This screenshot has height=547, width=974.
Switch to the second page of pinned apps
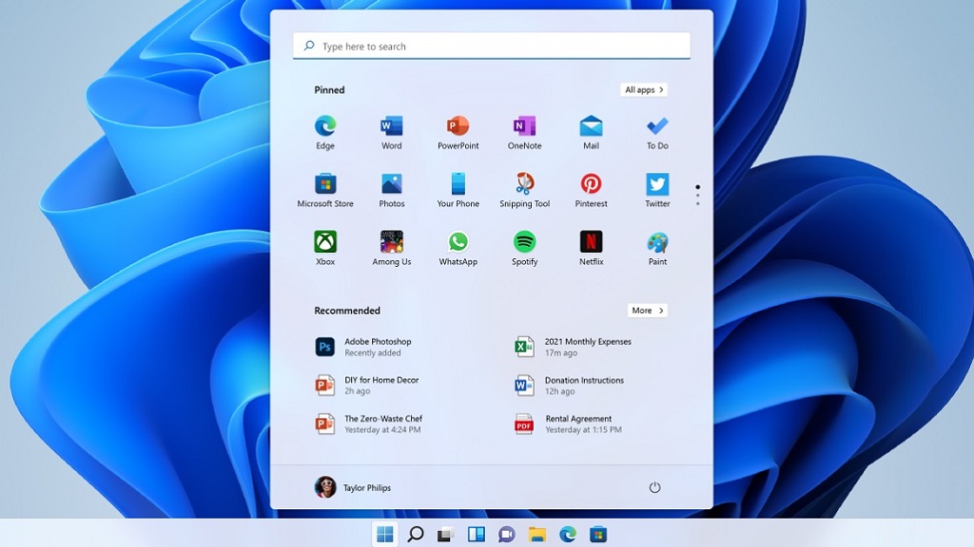pos(697,198)
